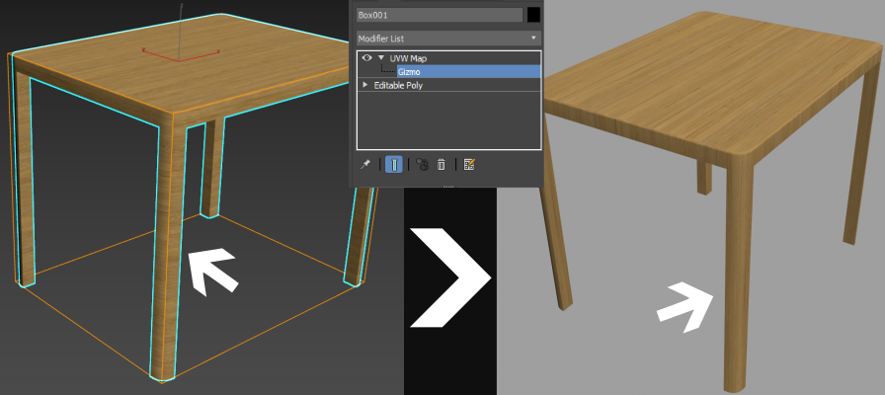Image resolution: width=885 pixels, height=395 pixels.
Task: Click white arrow in the rendered view
Action: 688,304
